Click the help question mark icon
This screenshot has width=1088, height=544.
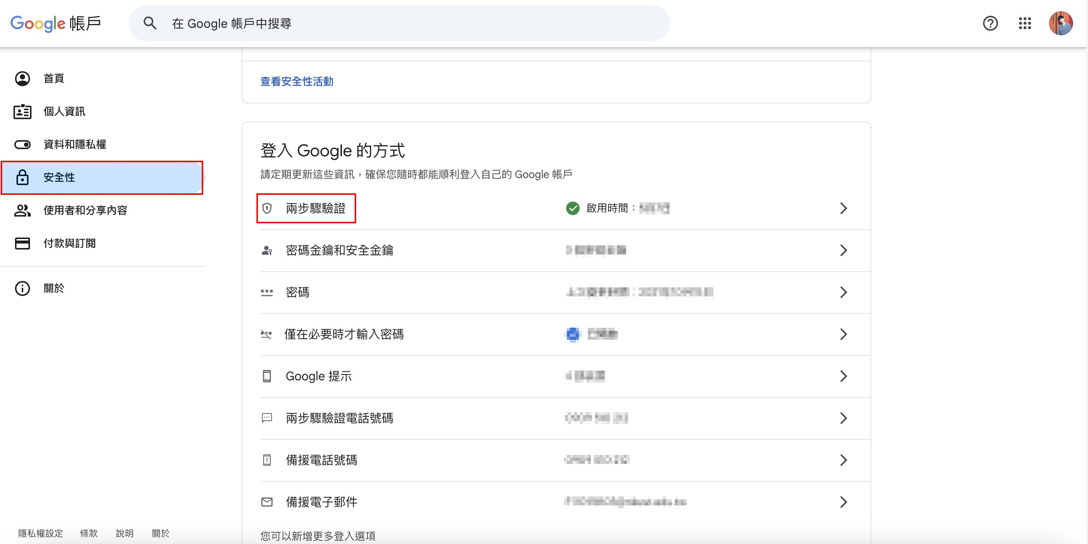(990, 23)
